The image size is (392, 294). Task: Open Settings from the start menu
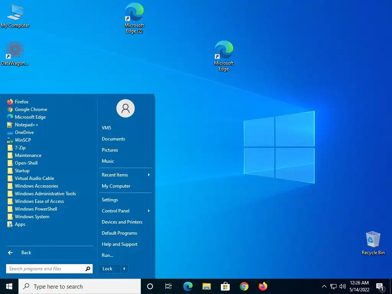110,200
